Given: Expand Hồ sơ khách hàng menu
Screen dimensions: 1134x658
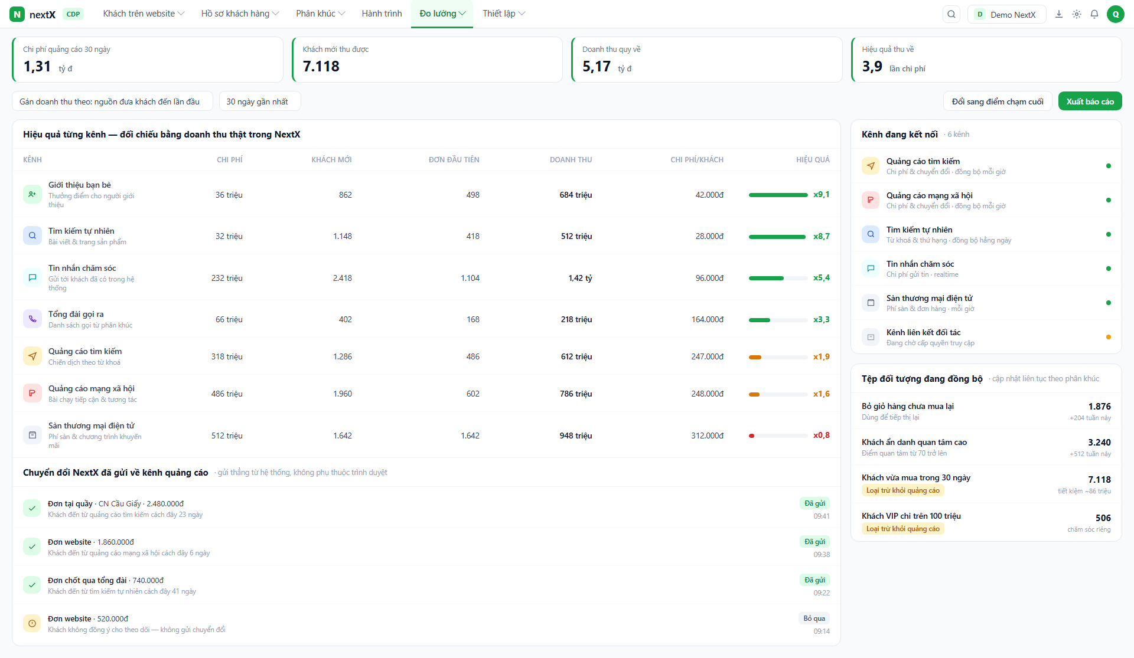Looking at the screenshot, I should [240, 14].
